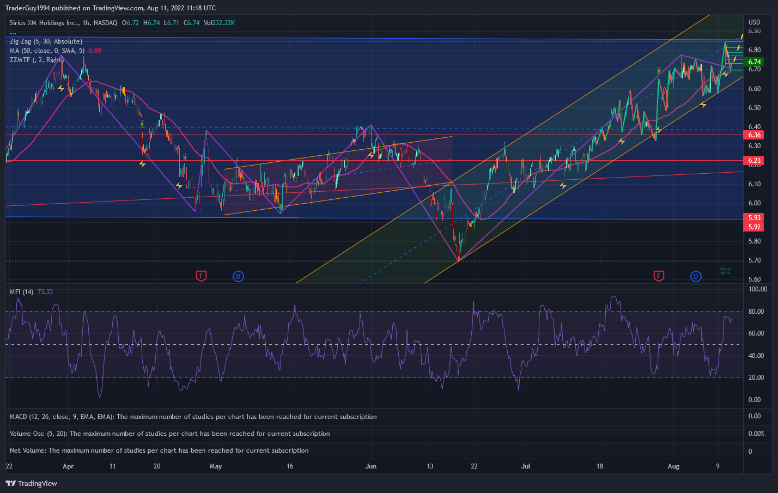The height and width of the screenshot is (493, 778).
Task: Click the 13 date label on time axis
Action: (430, 466)
